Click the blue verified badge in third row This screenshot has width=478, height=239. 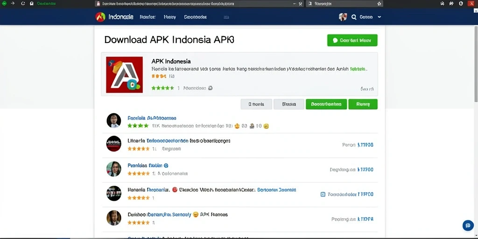166,166
